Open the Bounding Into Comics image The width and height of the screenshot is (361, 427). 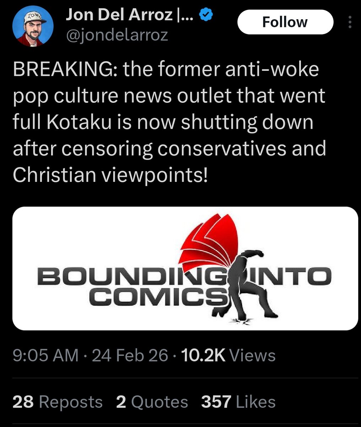click(185, 268)
